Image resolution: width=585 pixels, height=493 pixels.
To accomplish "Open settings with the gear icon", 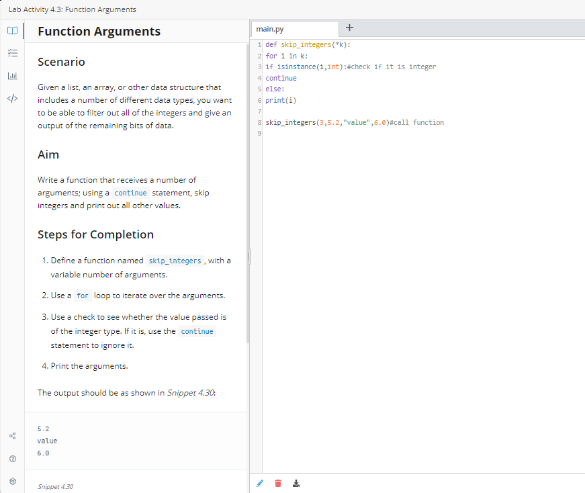I will point(12,481).
